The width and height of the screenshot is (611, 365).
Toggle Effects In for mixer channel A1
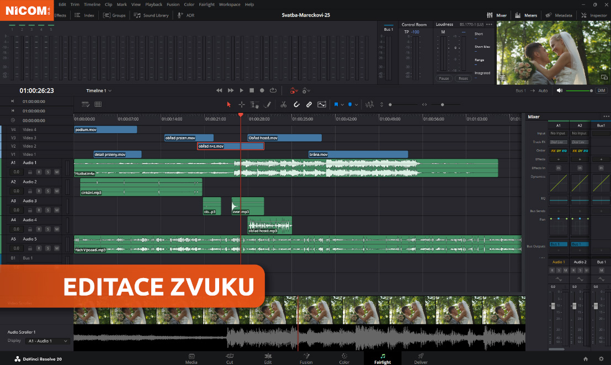[559, 168]
